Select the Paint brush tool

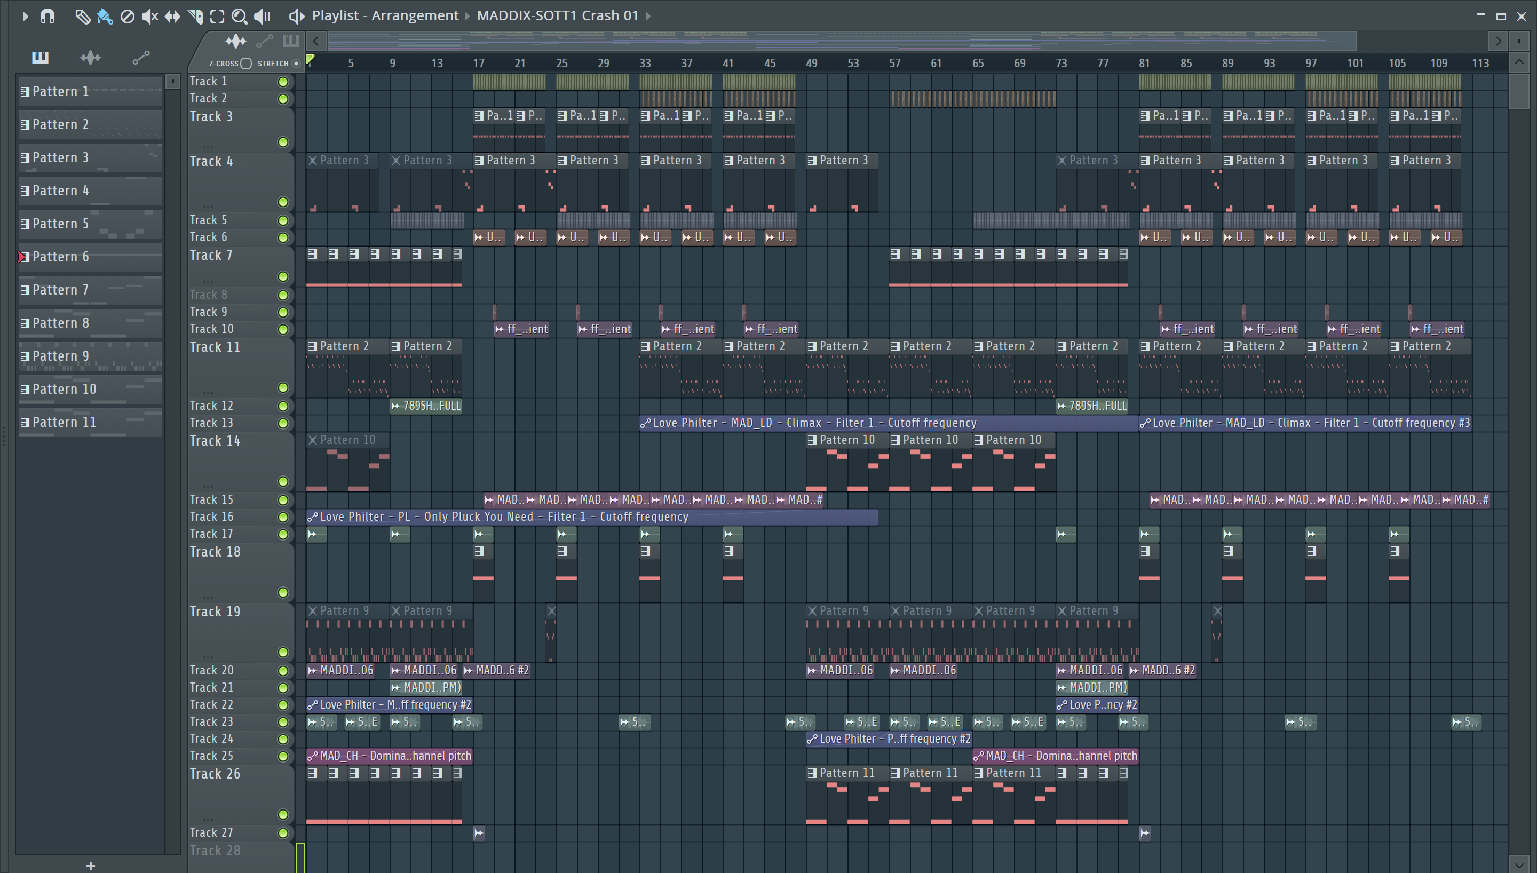105,16
